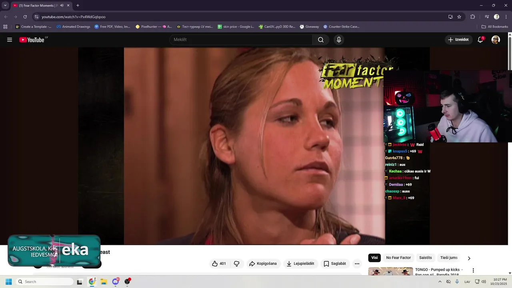Open YouTube notifications bell
Viewport: 512px width, 288px height.
click(480, 40)
